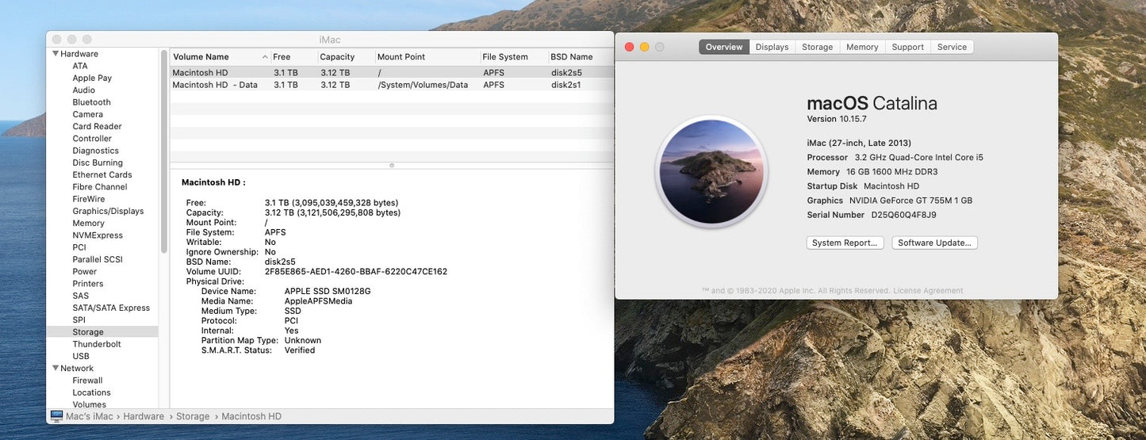Sort volumes by the Capacity column header
The image size is (1146, 440).
click(337, 57)
